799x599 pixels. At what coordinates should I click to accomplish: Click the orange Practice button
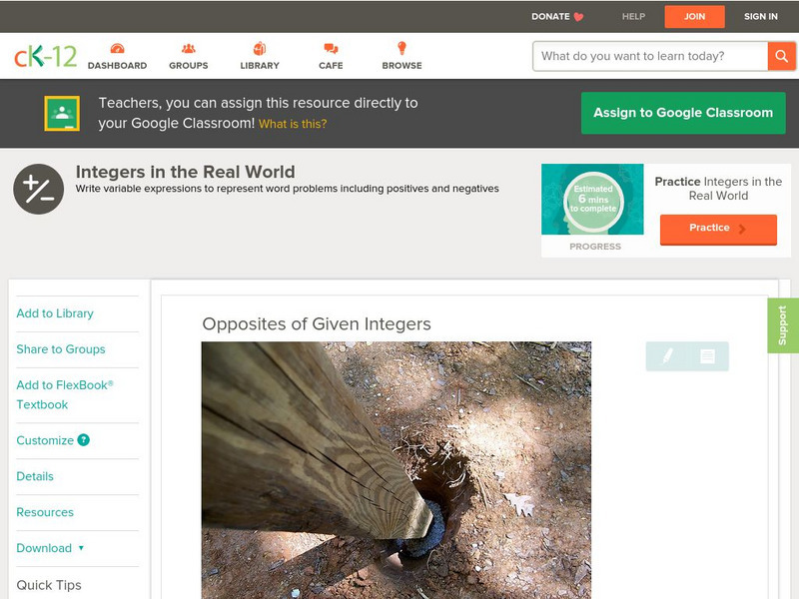[x=718, y=229]
